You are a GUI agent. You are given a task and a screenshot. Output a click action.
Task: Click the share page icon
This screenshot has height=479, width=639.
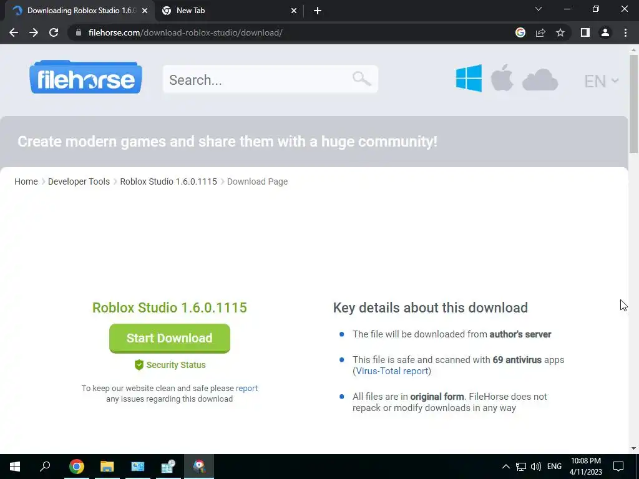pyautogui.click(x=540, y=32)
